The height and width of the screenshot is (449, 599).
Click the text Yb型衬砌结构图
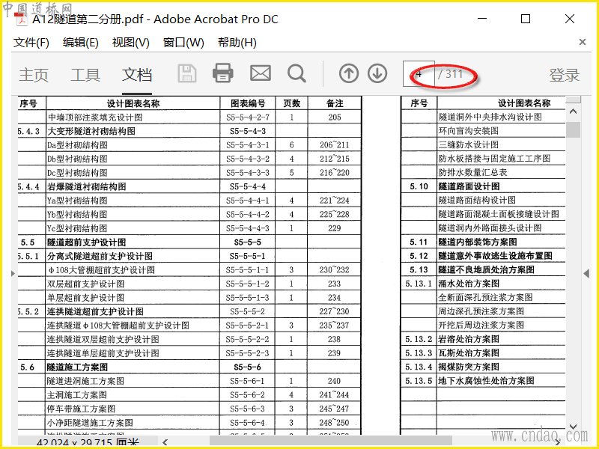(77, 215)
